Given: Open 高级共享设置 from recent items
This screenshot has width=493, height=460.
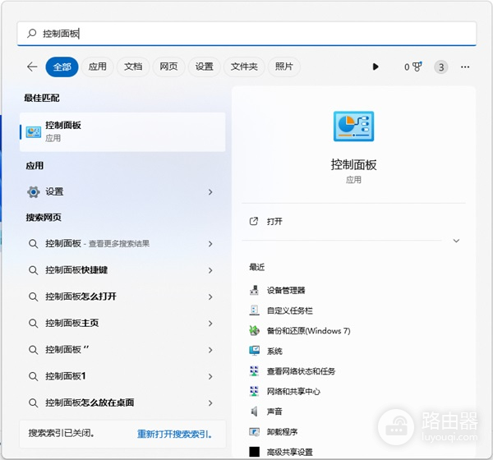Looking at the screenshot, I should 289,452.
